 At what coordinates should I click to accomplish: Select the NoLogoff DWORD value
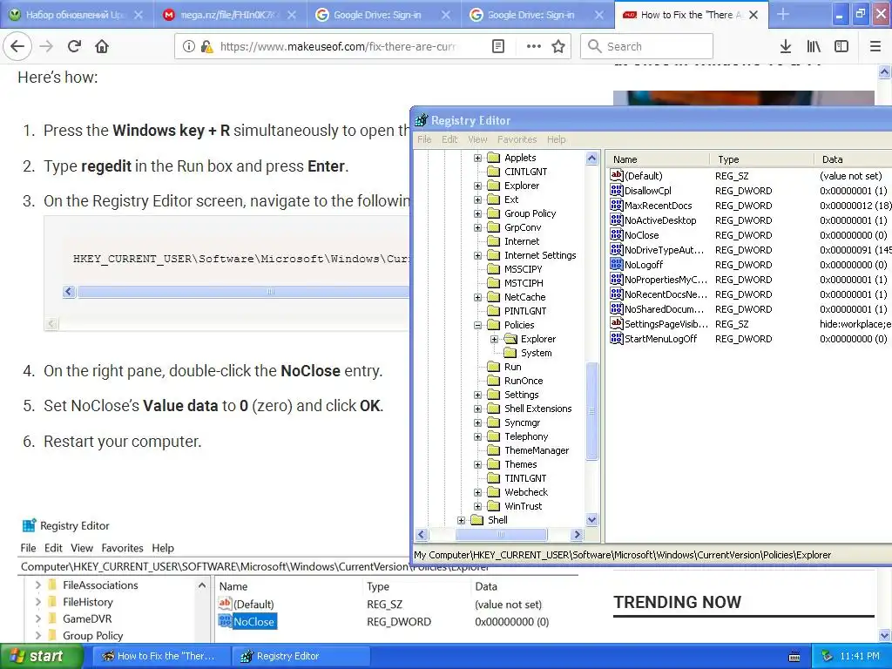(644, 265)
